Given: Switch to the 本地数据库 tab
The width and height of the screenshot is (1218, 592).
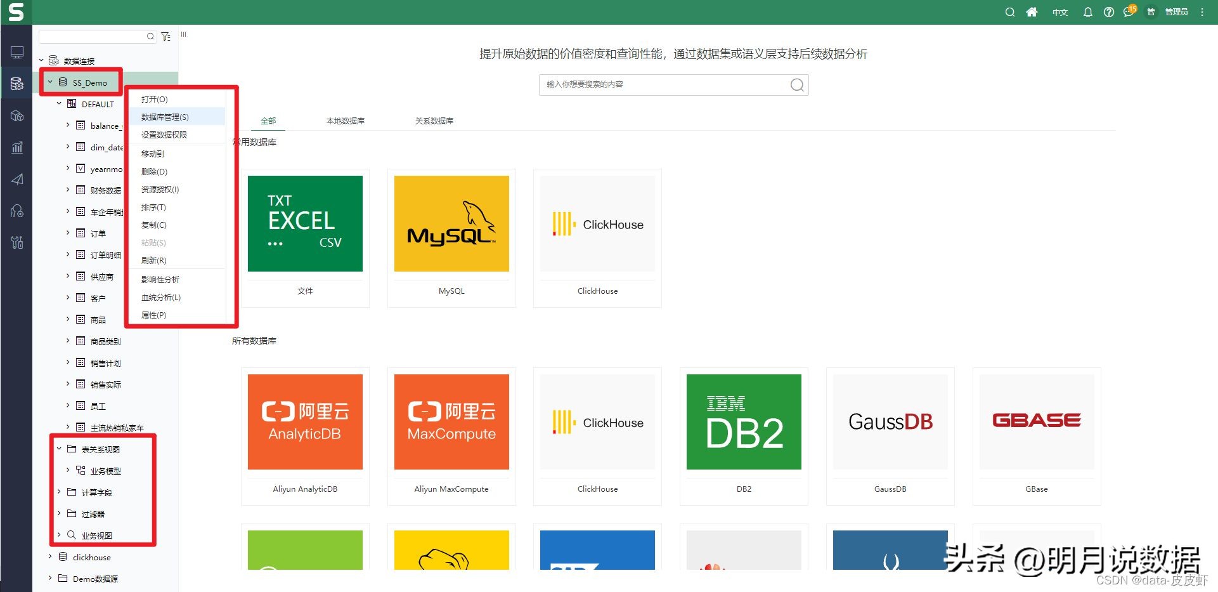Looking at the screenshot, I should point(346,121).
